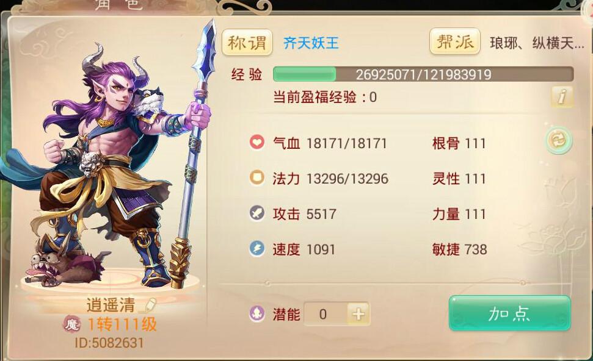This screenshot has width=593, height=361.
Task: Tap the purple 潜能 potential icon
Action: tap(256, 314)
